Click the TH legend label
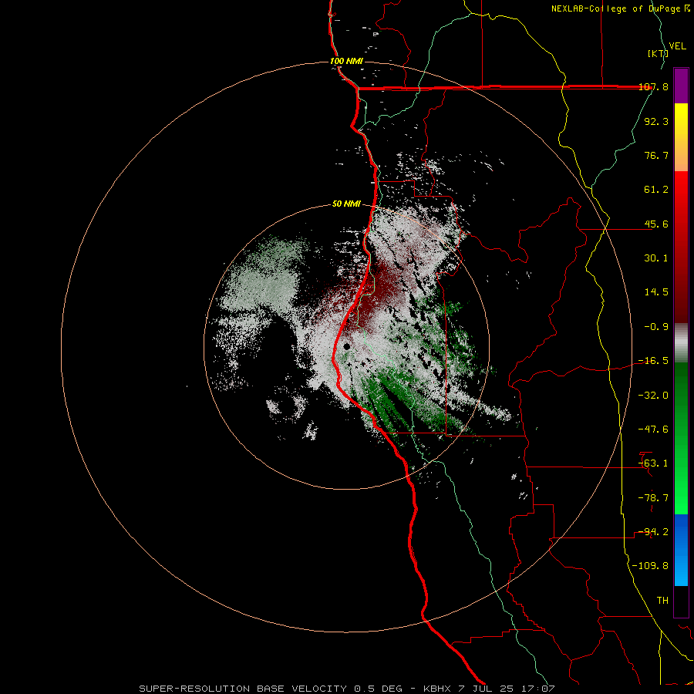Viewport: 694px width, 694px height. click(662, 601)
